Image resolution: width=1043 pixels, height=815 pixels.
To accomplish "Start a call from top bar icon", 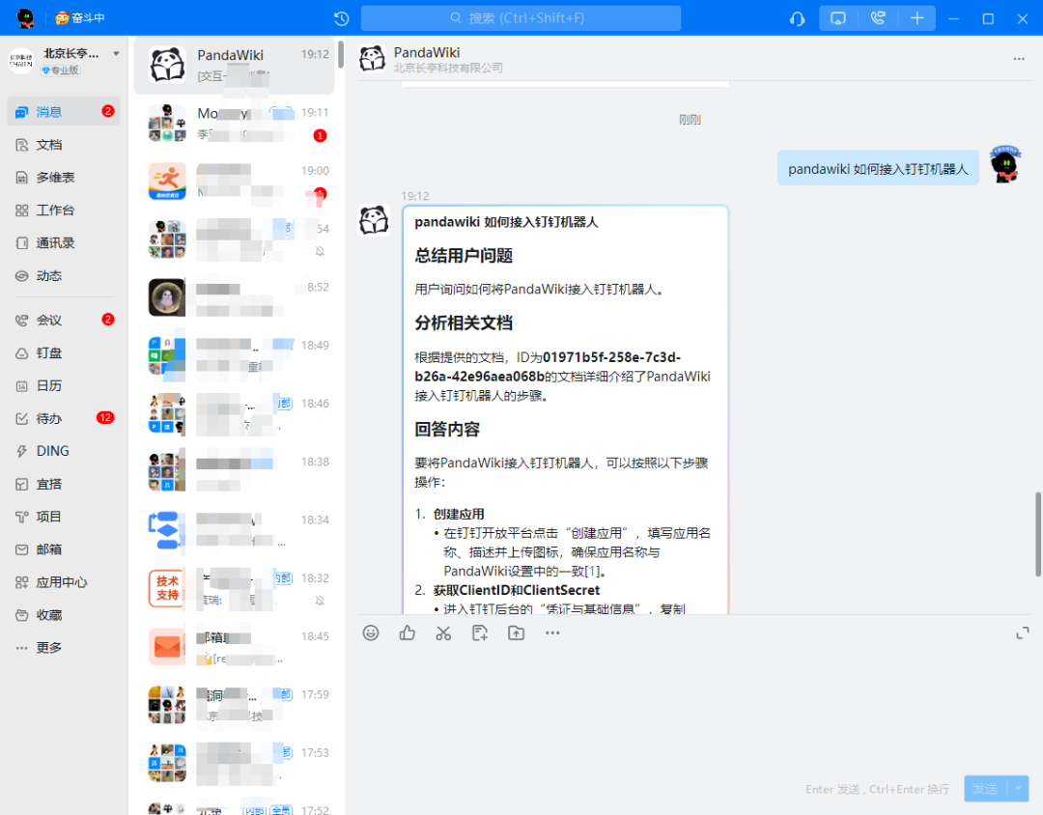I will (878, 18).
